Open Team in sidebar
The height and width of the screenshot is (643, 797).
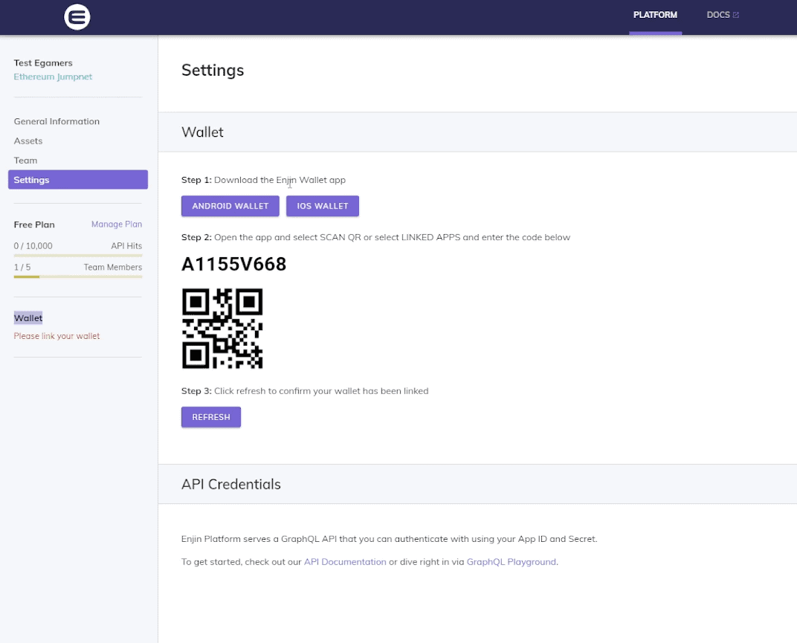click(25, 160)
